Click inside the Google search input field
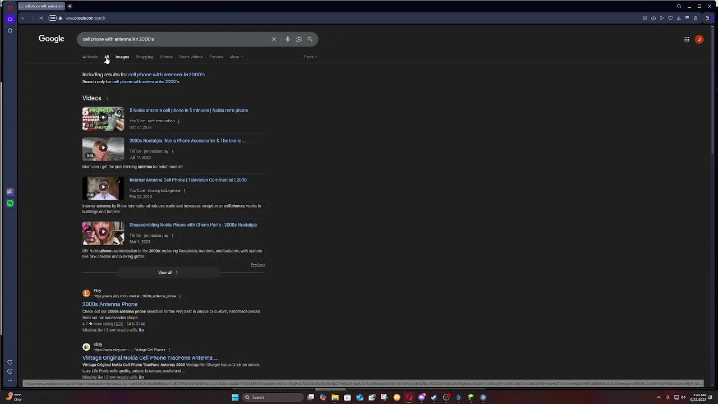This screenshot has height=404, width=718. (174, 39)
